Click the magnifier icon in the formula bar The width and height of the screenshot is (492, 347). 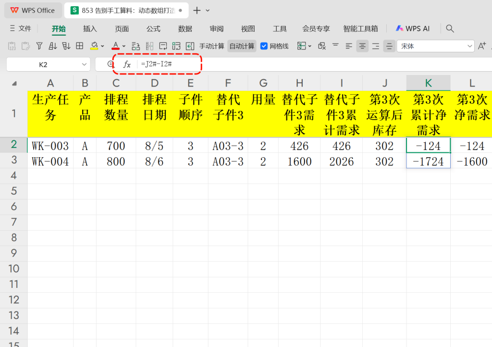[x=110, y=64]
